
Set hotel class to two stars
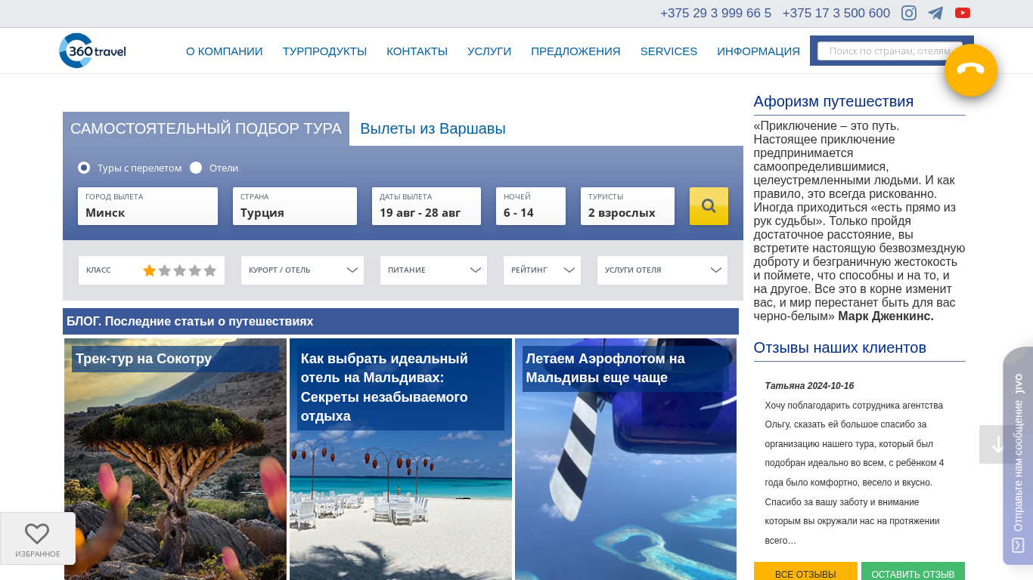tap(165, 270)
